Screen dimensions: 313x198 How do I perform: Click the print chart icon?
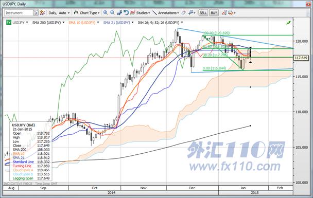[x=231, y=13]
